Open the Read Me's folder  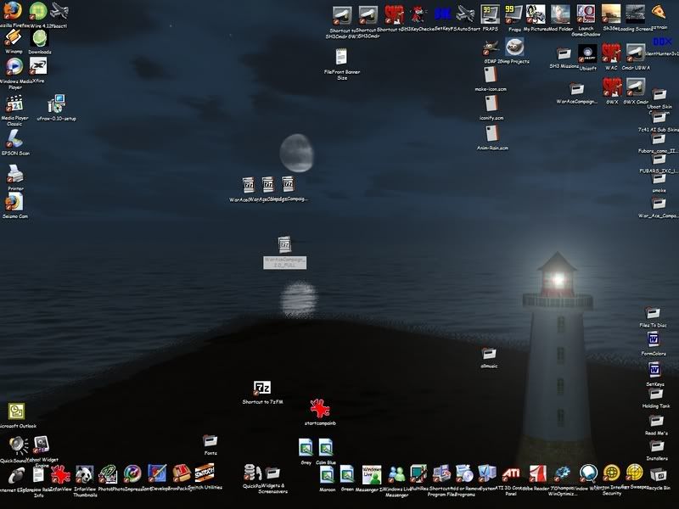(656, 421)
